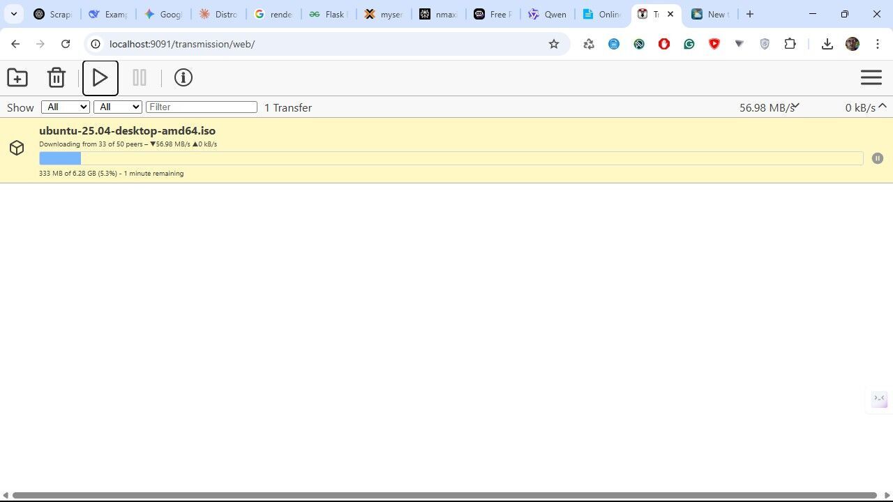Image resolution: width=893 pixels, height=502 pixels.
Task: Click the torrent download progress bar
Action: [x=451, y=158]
